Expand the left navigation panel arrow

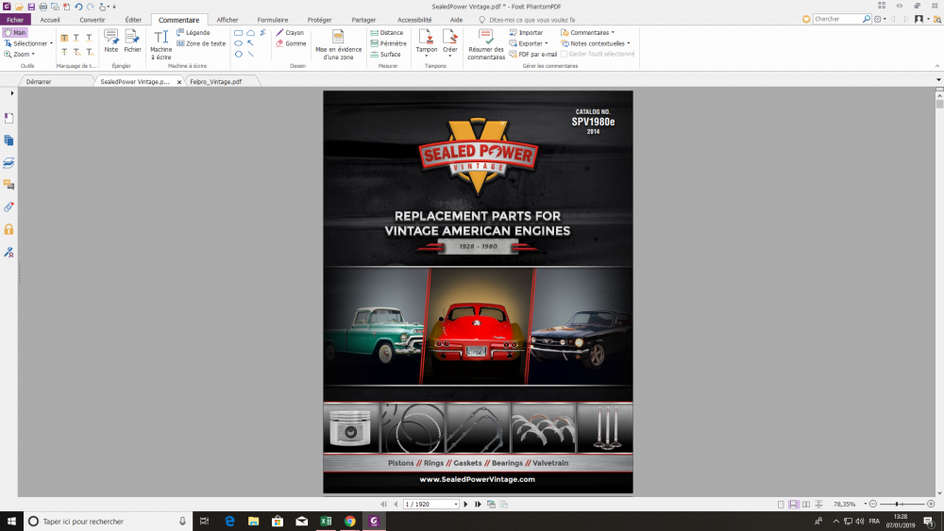point(12,93)
